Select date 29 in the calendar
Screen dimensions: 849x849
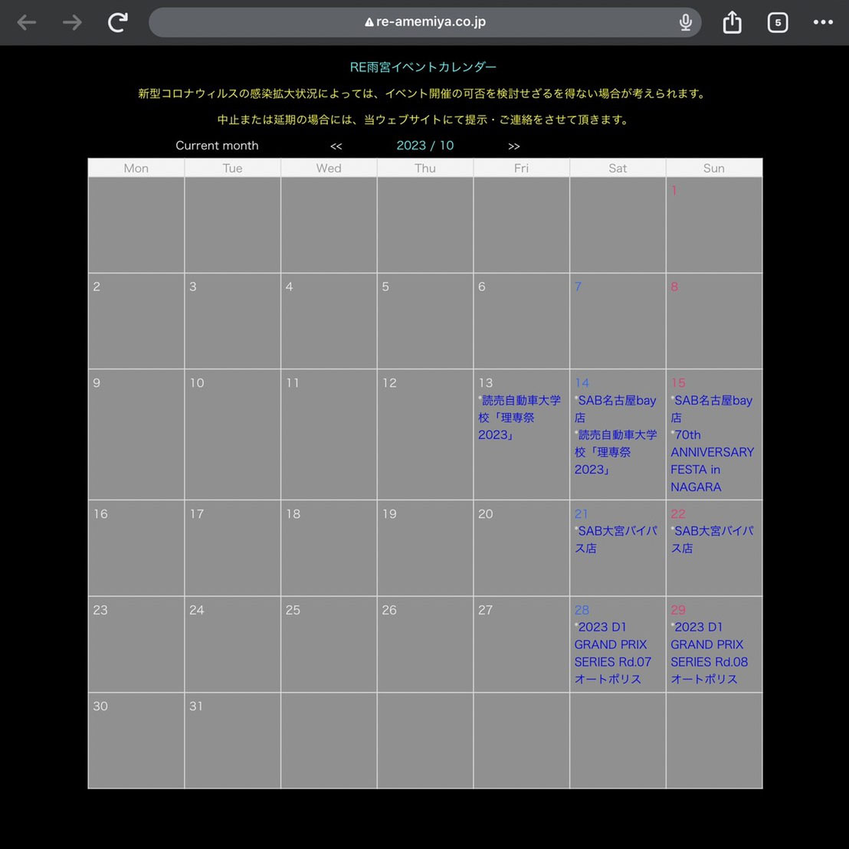[678, 610]
